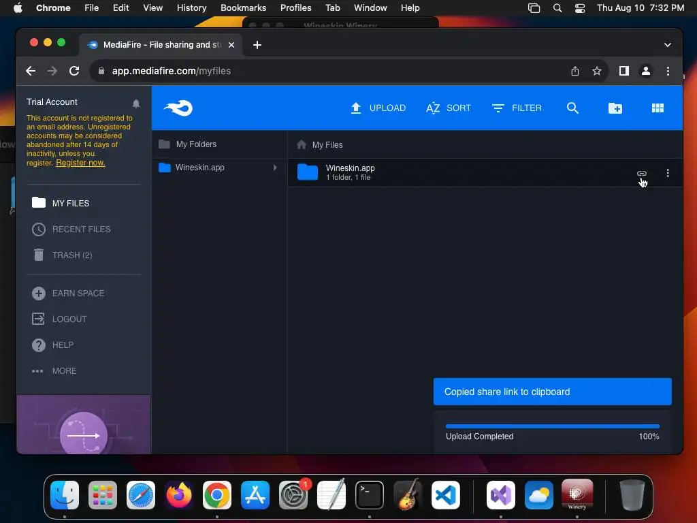Open a new Chrome tab
The image size is (697, 523).
click(257, 45)
